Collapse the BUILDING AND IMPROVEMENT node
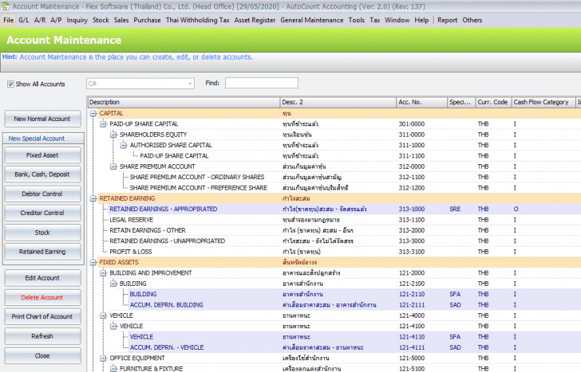The height and width of the screenshot is (372, 581). pos(104,273)
